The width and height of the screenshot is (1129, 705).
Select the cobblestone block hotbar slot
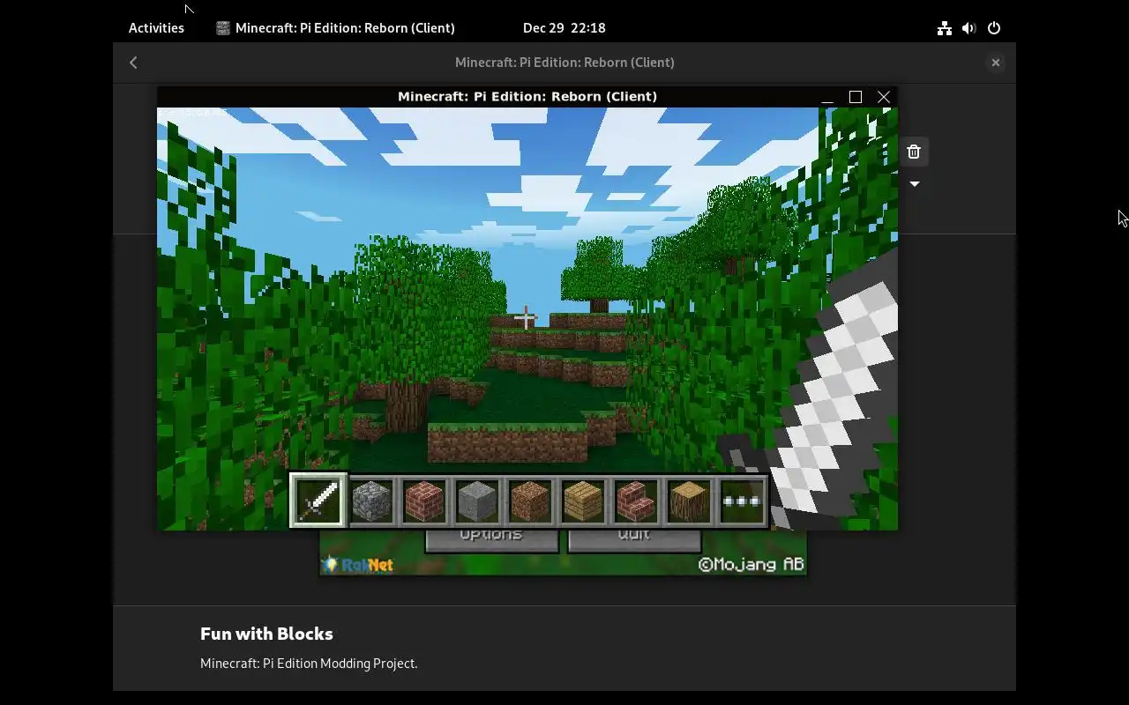click(371, 501)
